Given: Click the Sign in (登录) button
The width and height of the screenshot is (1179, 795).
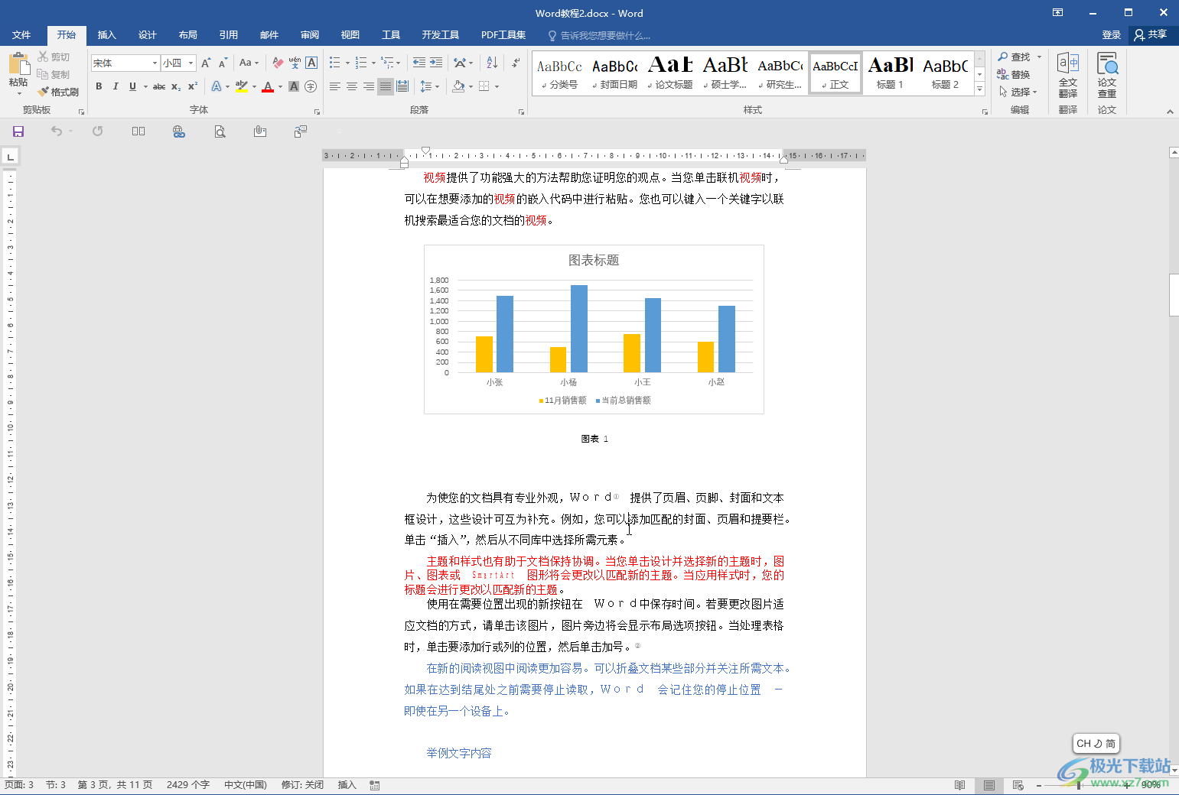Looking at the screenshot, I should [1112, 35].
